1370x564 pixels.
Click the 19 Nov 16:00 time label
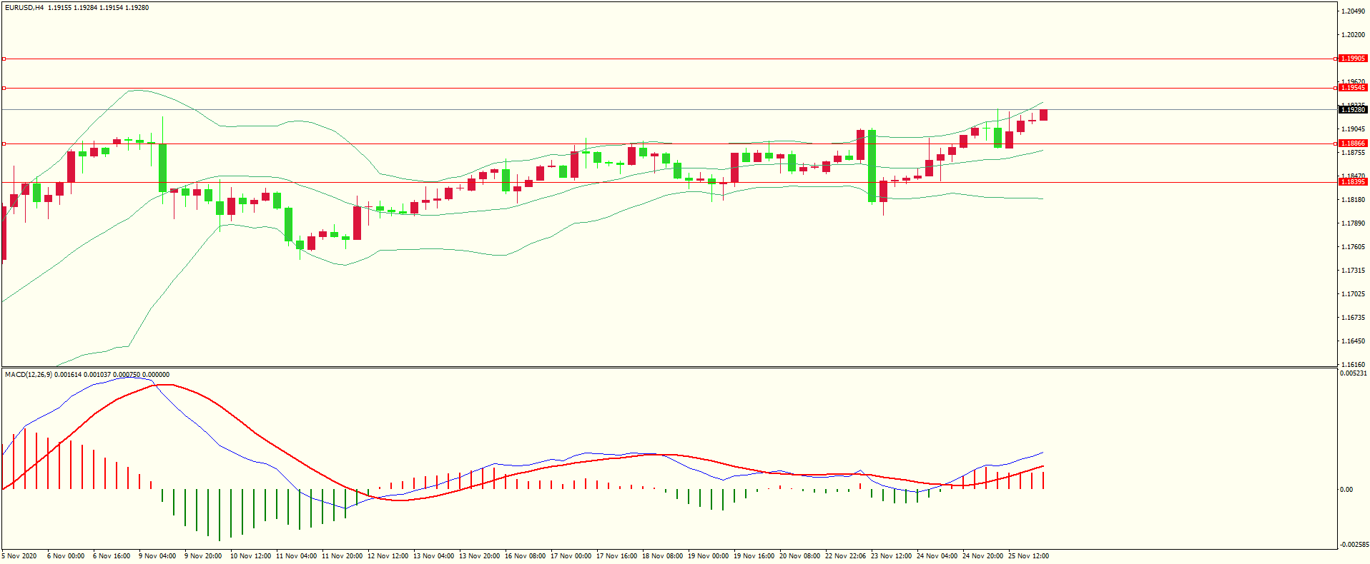pyautogui.click(x=754, y=556)
